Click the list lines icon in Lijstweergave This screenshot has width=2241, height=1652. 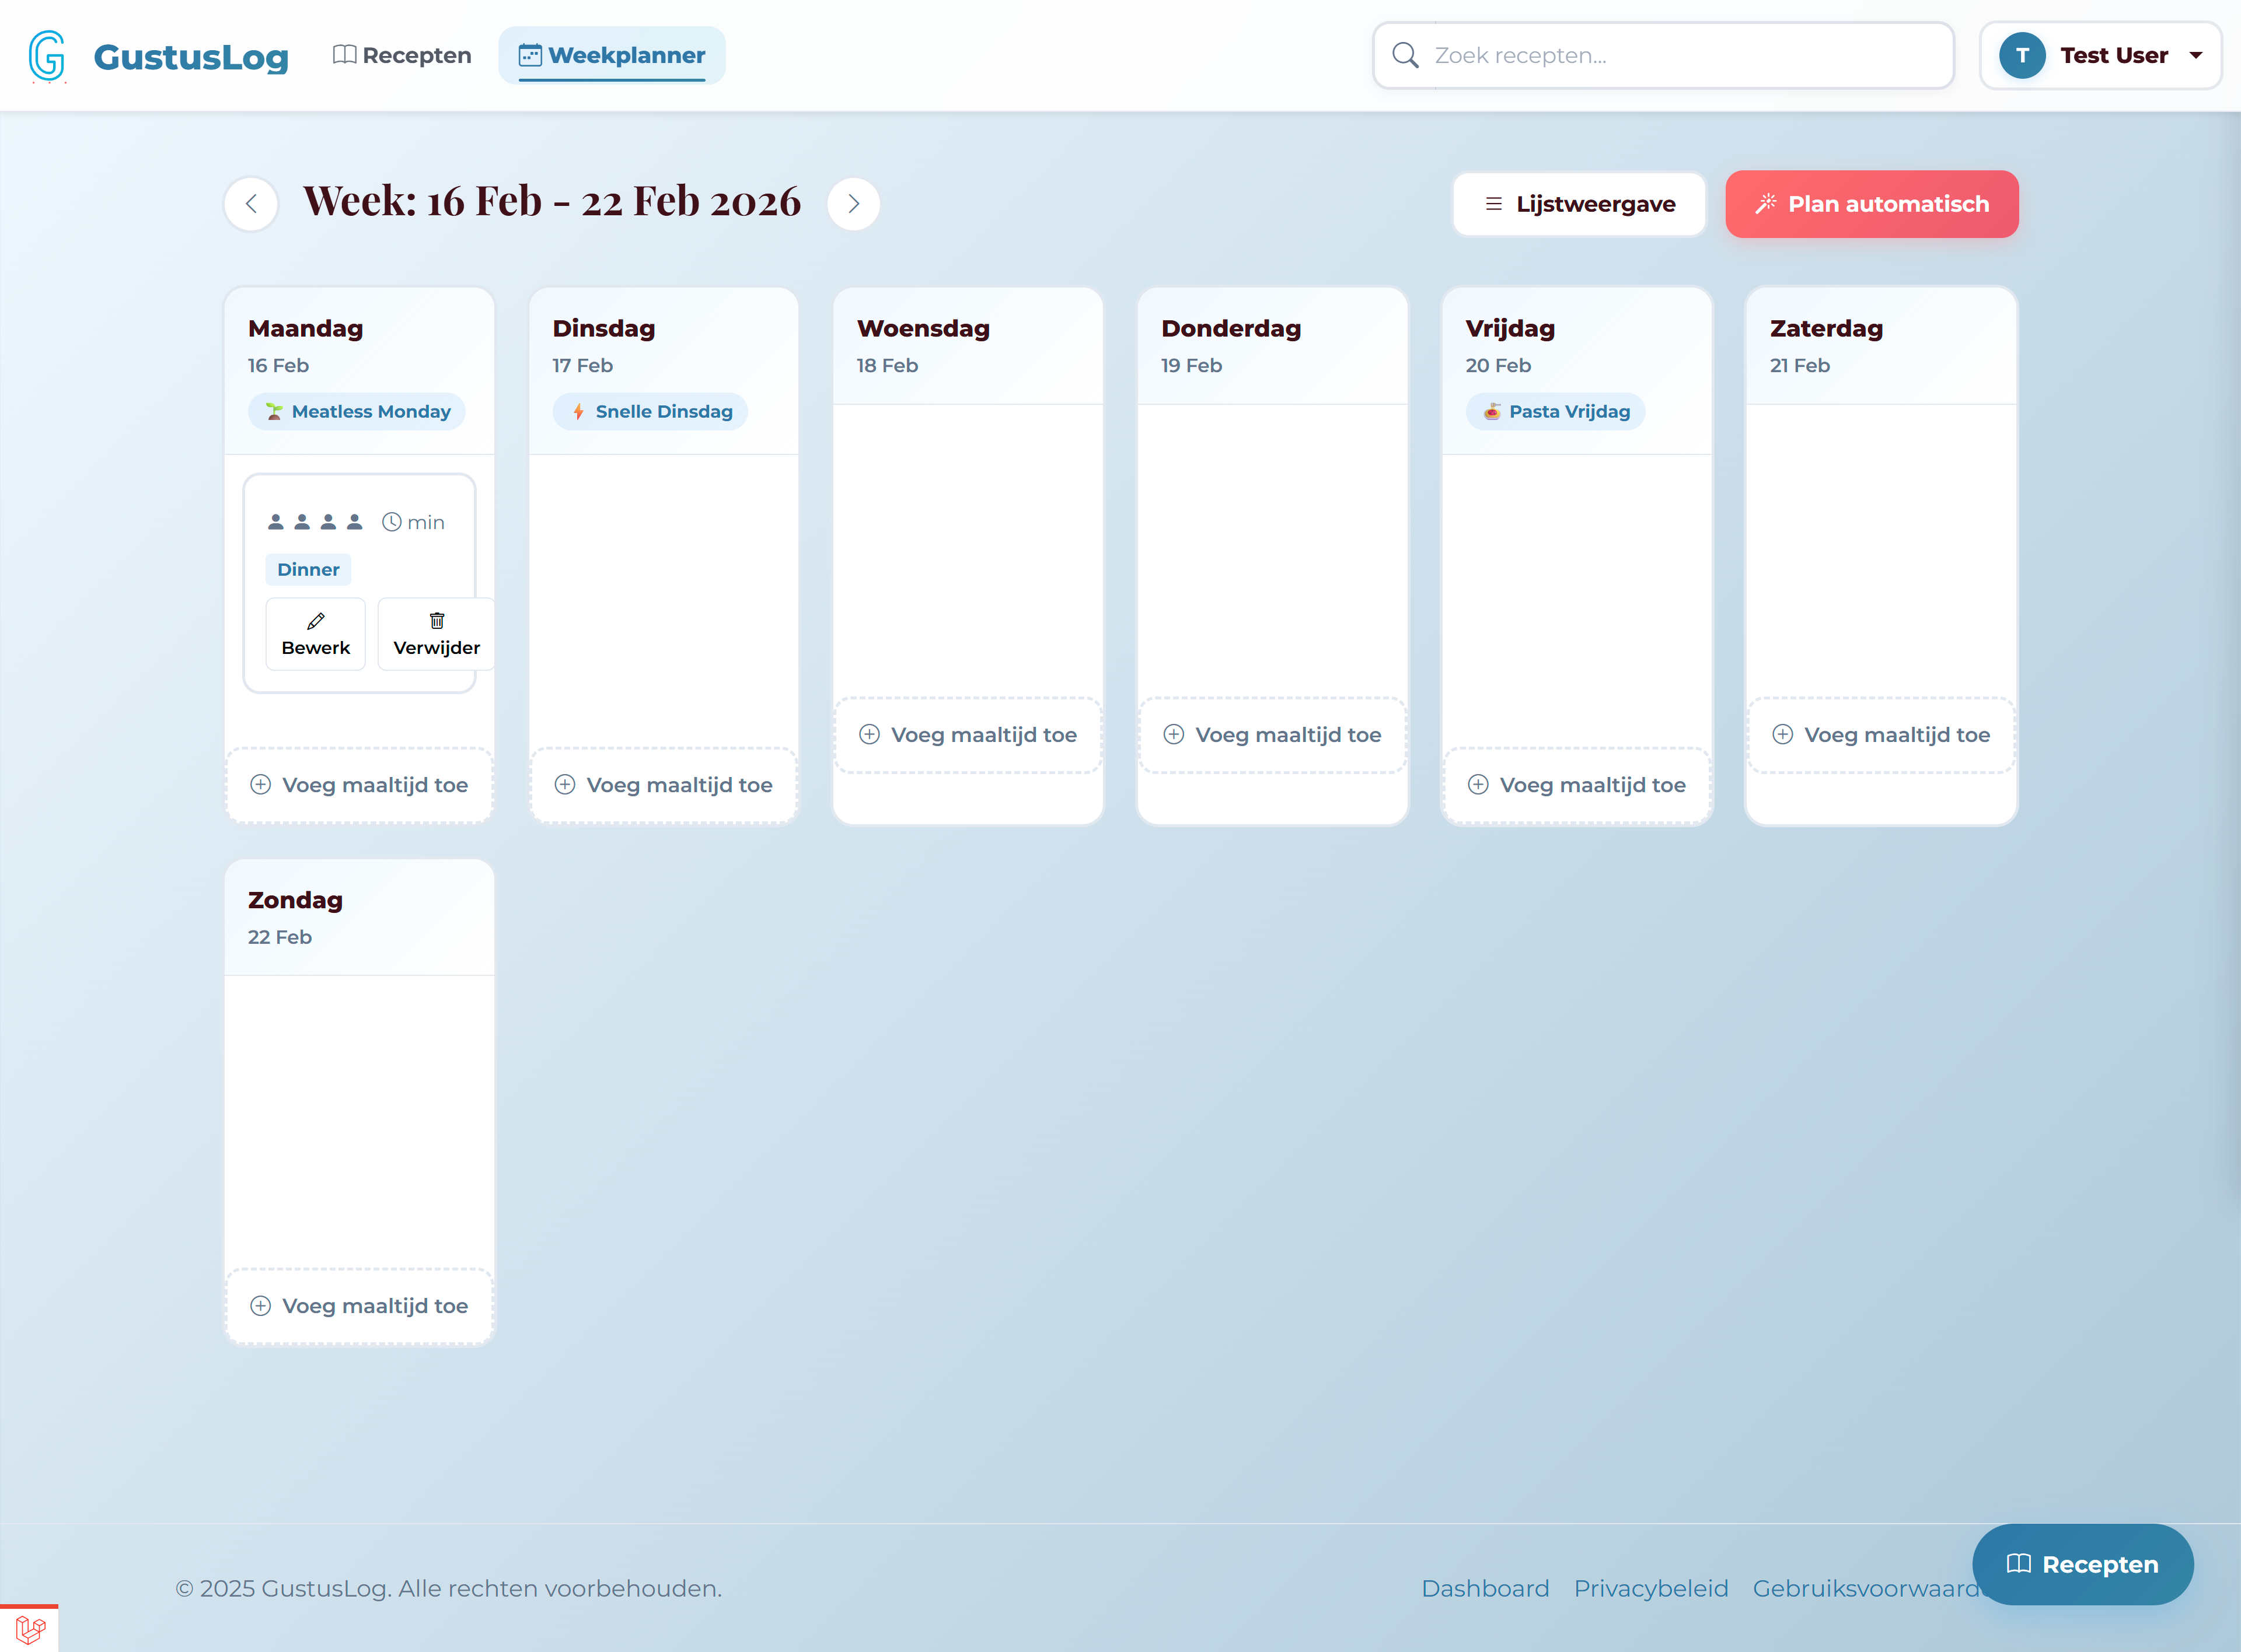pyautogui.click(x=1493, y=204)
